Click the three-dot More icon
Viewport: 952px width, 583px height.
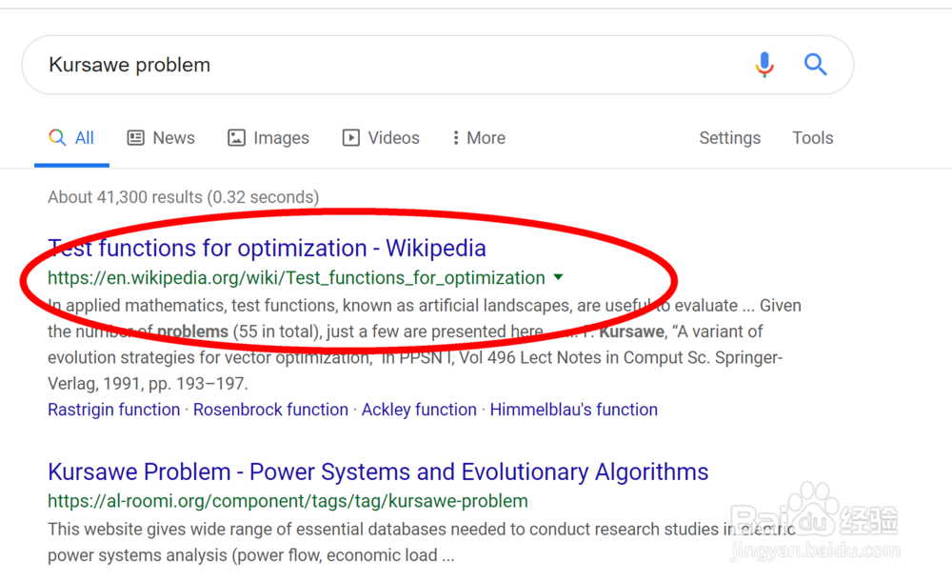(x=456, y=138)
